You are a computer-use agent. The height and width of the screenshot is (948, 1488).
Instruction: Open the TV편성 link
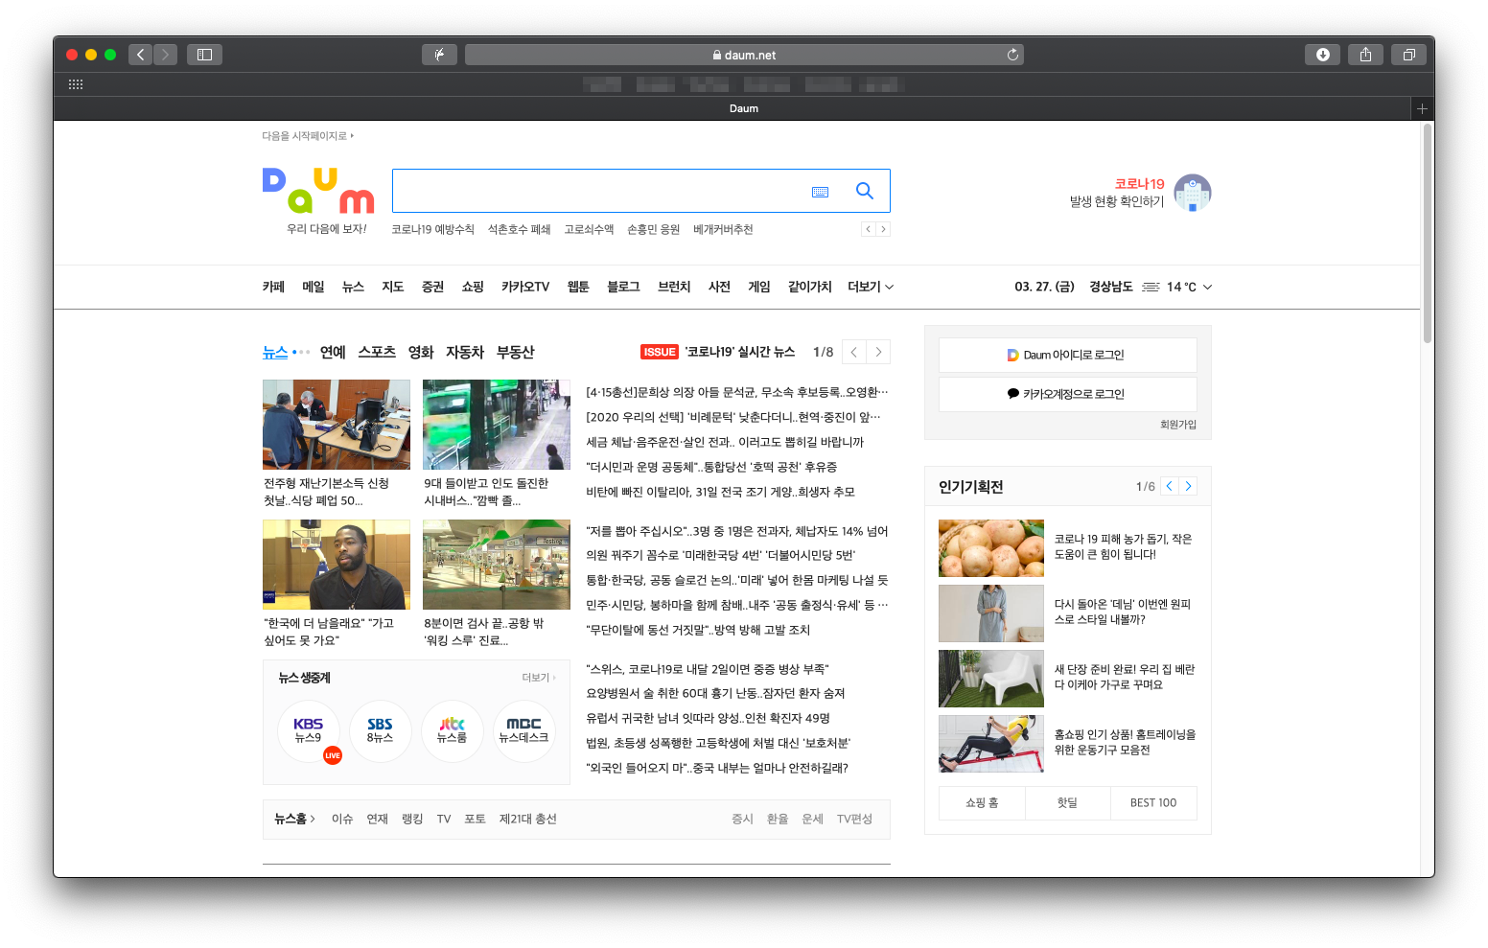pyautogui.click(x=854, y=819)
